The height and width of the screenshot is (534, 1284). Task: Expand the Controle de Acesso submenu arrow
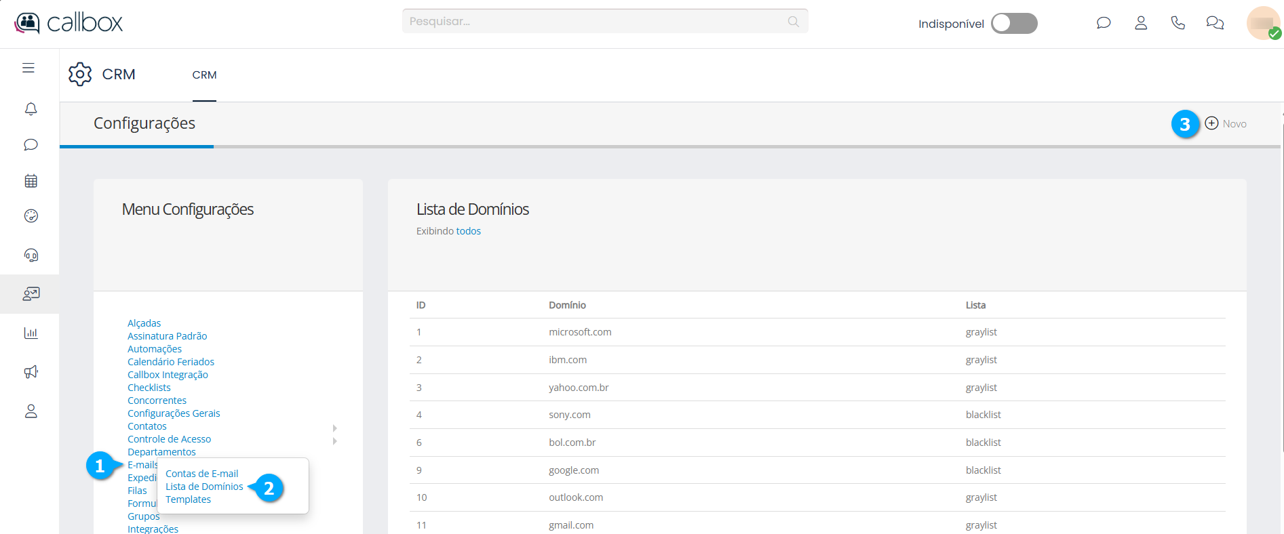coord(334,440)
